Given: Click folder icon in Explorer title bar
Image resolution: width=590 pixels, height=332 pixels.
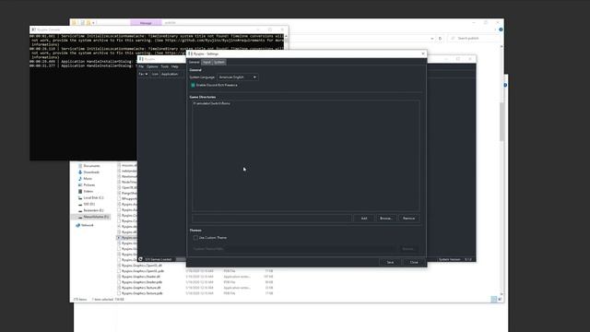Looking at the screenshot, I should click(74, 23).
